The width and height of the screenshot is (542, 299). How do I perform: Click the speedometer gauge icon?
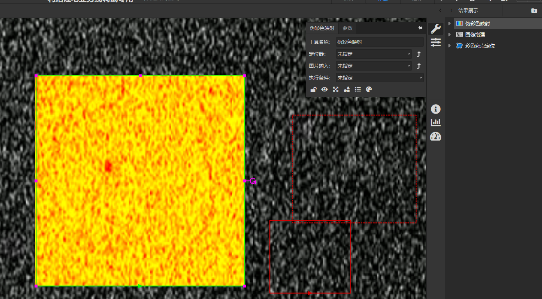(x=435, y=137)
